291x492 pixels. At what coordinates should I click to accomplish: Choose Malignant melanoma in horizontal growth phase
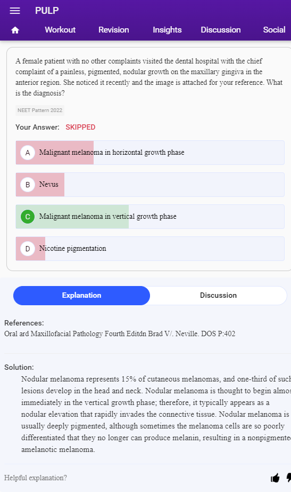tap(150, 153)
